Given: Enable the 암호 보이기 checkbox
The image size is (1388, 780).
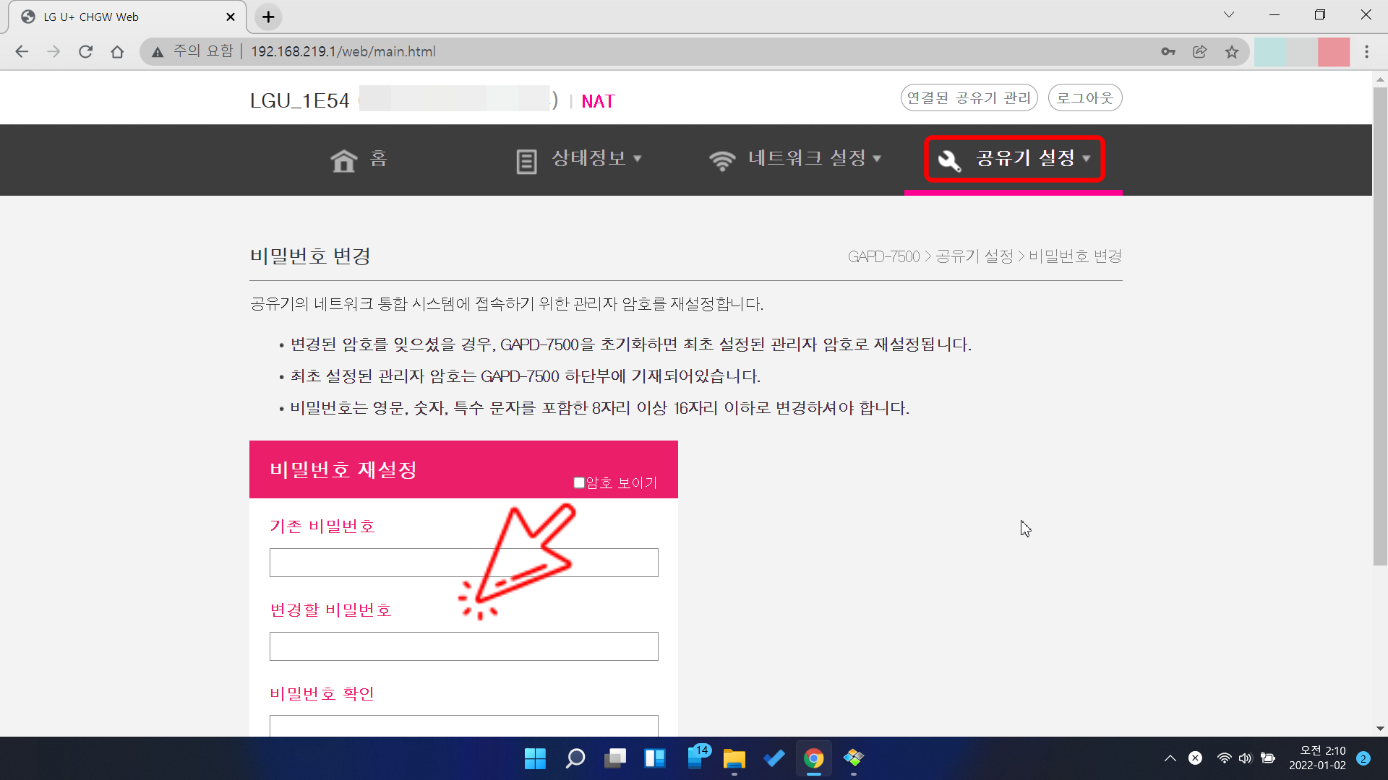Looking at the screenshot, I should click(x=579, y=482).
